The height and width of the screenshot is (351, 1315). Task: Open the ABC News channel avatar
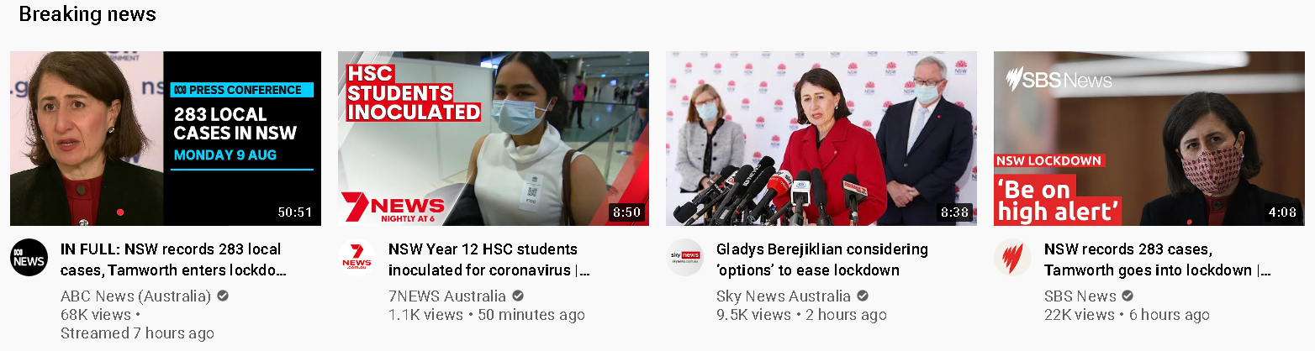(x=29, y=258)
